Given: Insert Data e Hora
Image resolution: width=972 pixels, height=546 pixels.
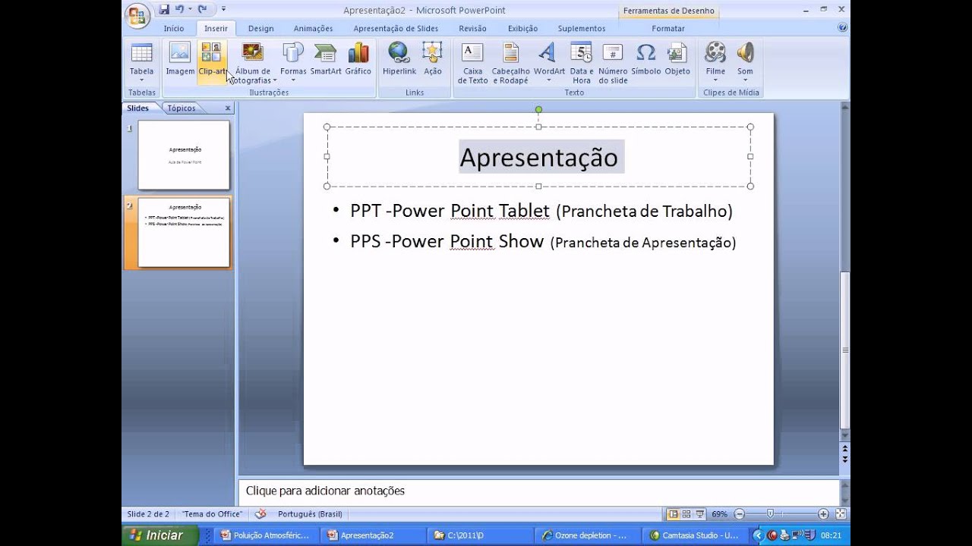Looking at the screenshot, I should tap(582, 62).
